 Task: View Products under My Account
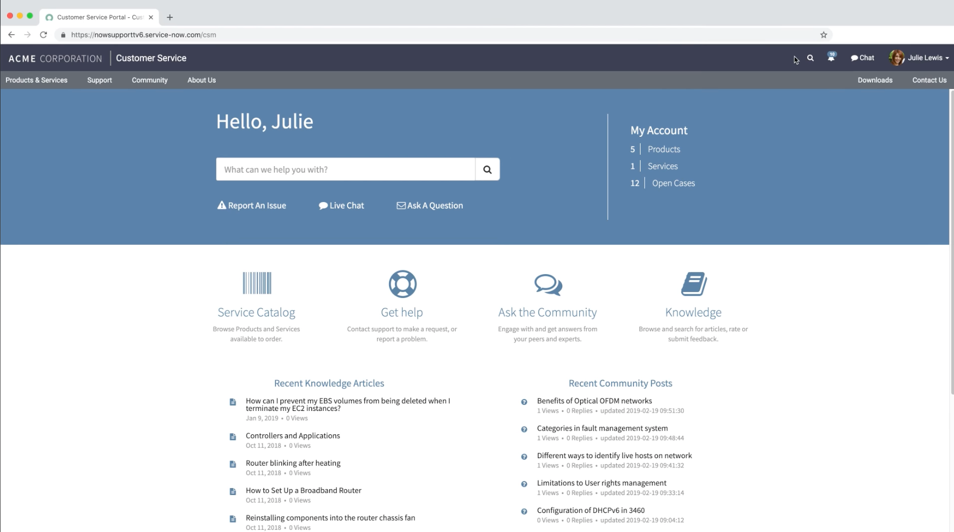664,149
